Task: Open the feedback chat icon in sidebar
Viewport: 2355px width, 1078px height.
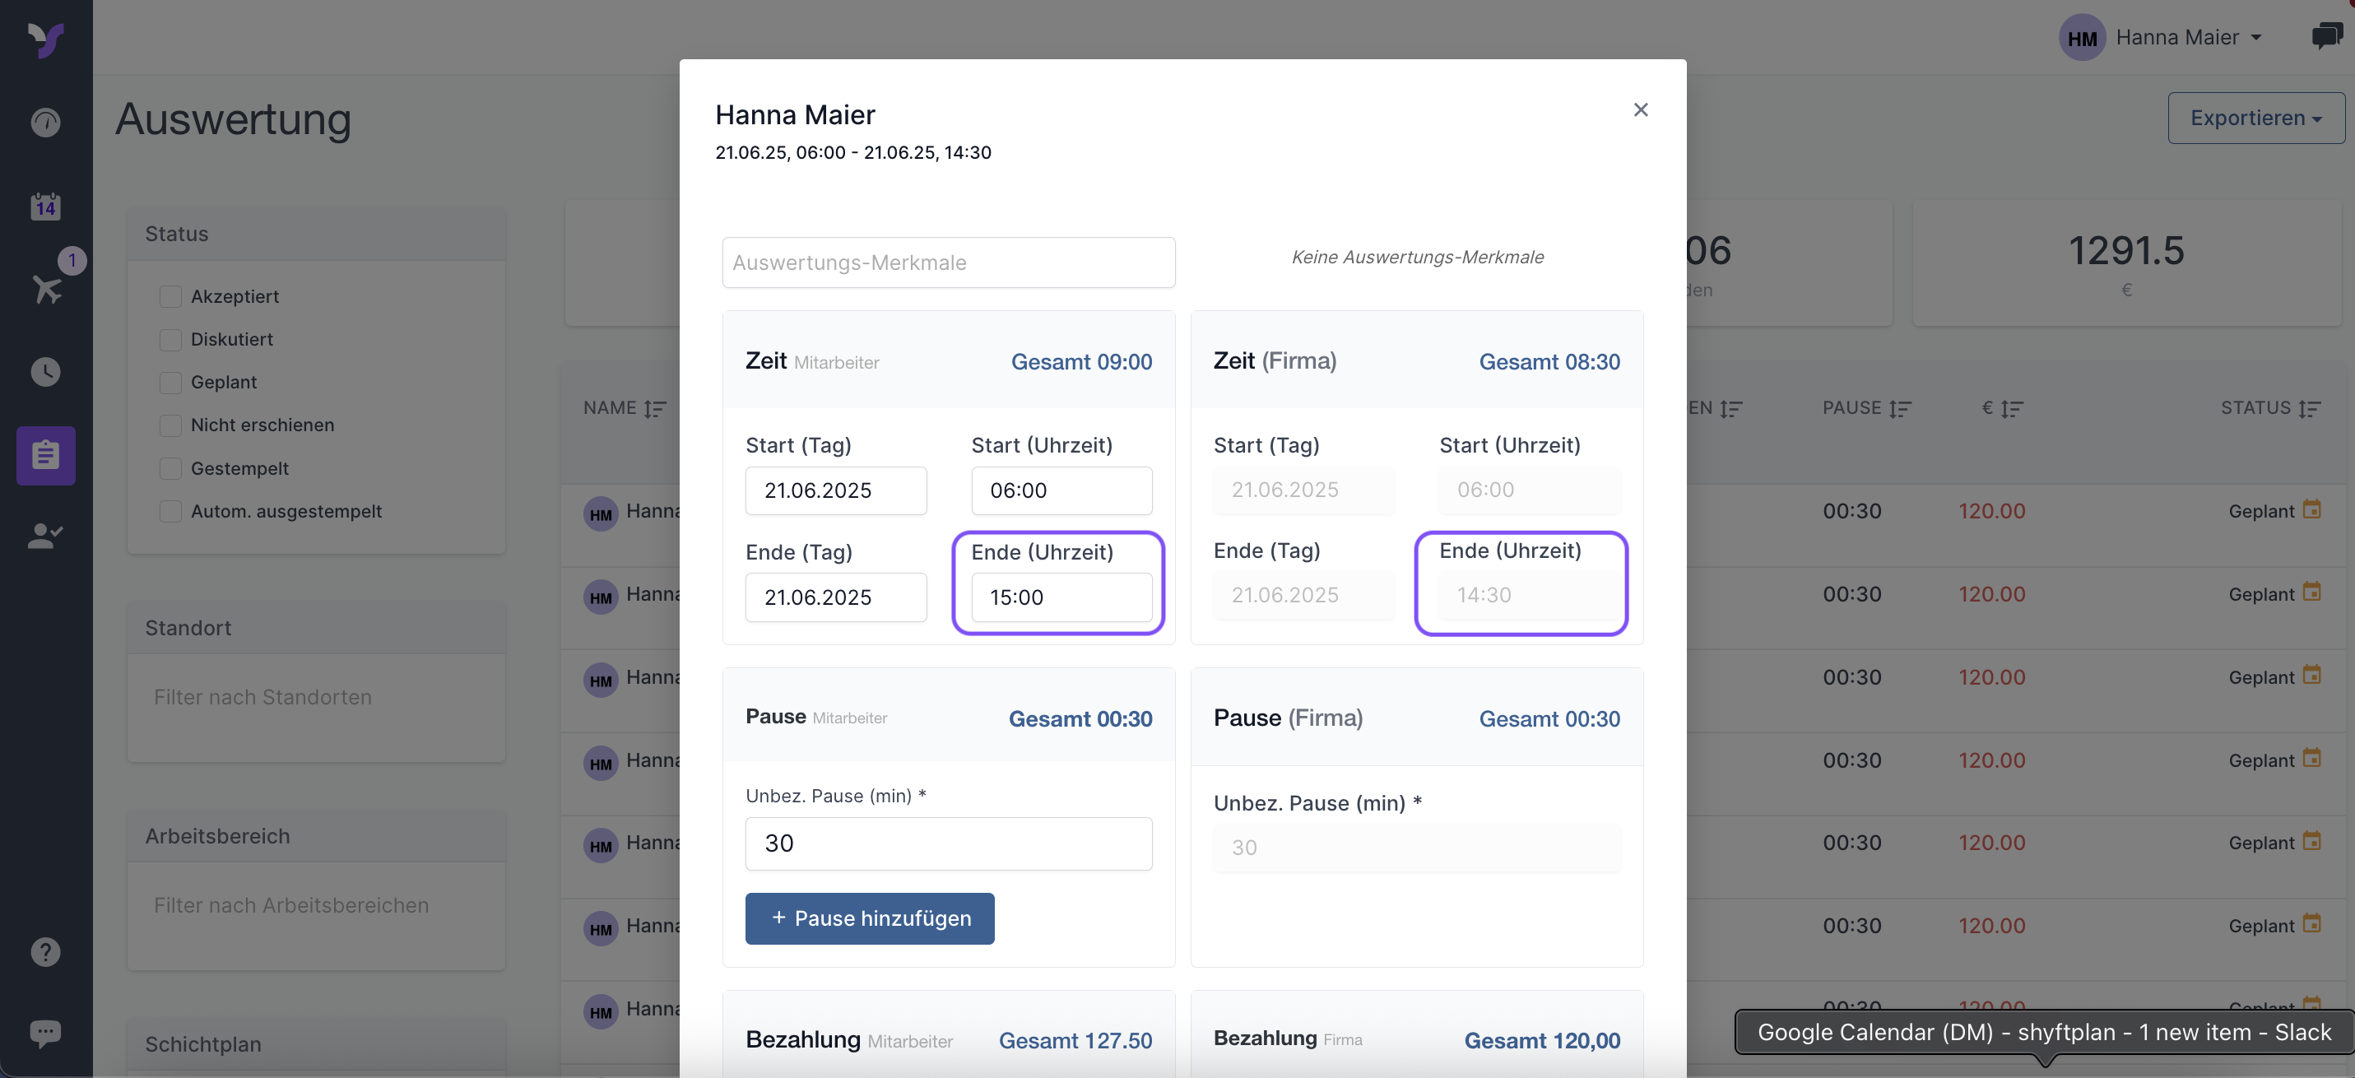Action: pos(46,1034)
